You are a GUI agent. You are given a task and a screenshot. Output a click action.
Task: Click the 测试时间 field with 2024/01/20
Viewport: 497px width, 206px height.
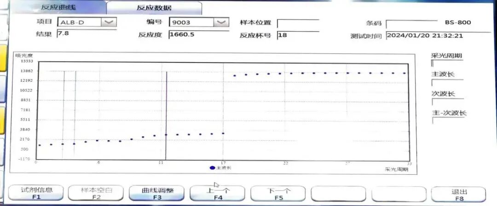tap(439, 35)
